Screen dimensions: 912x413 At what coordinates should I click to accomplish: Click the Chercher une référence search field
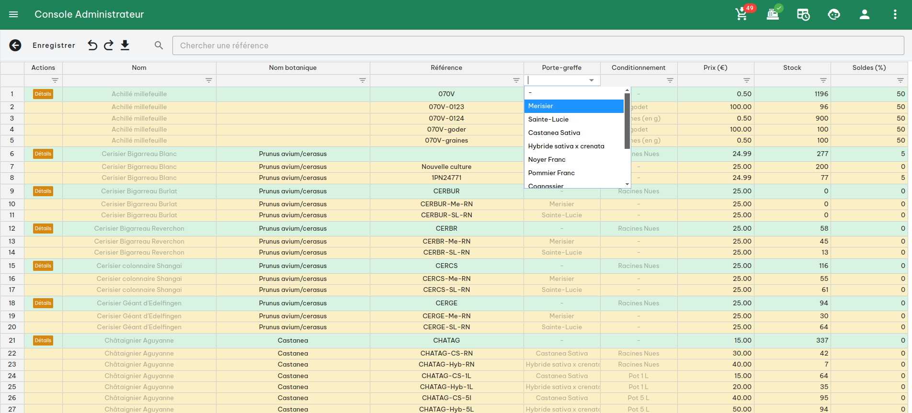pyautogui.click(x=537, y=45)
